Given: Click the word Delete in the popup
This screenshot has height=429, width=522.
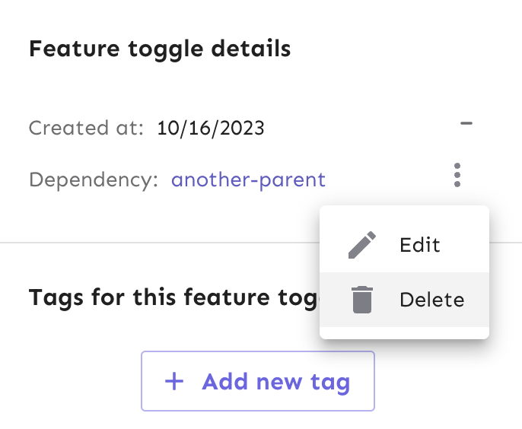Looking at the screenshot, I should click(x=431, y=300).
